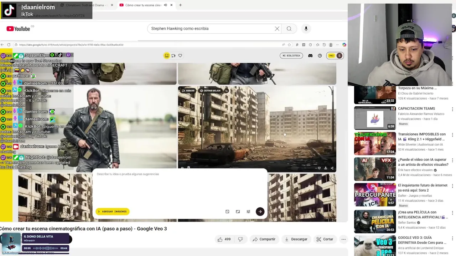Close the 'Cómo crear tu escena' tab

click(171, 5)
